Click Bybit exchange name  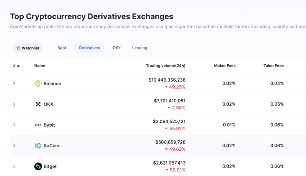pos(50,125)
